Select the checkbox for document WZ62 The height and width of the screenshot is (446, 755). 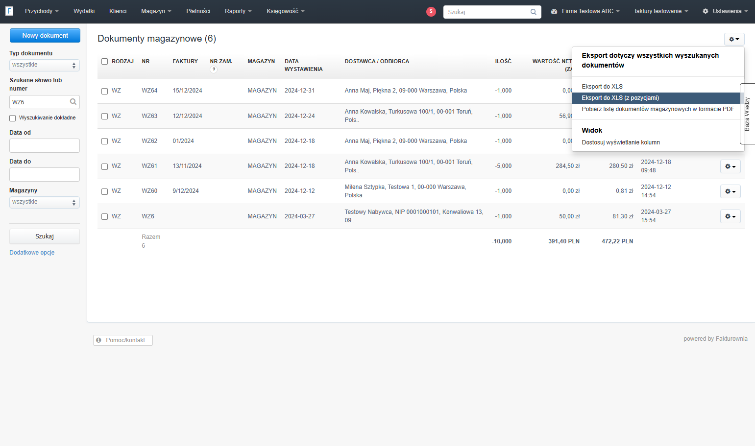(x=104, y=141)
